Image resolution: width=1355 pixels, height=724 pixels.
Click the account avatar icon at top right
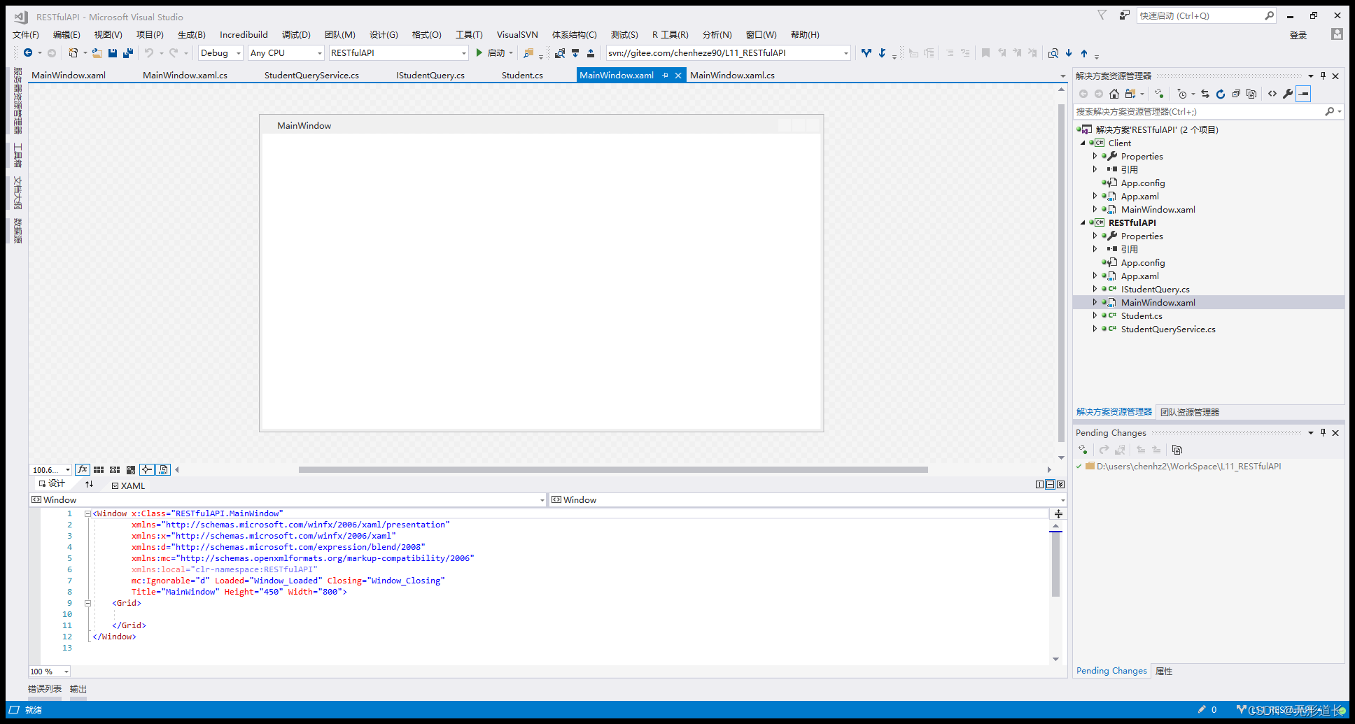tap(1337, 34)
